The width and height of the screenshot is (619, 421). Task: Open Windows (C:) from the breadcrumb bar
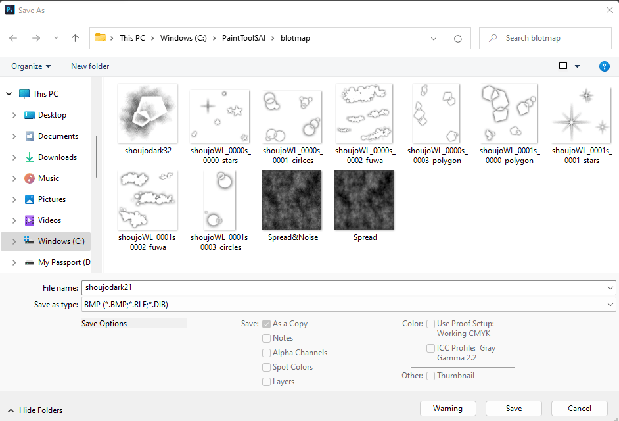point(183,38)
